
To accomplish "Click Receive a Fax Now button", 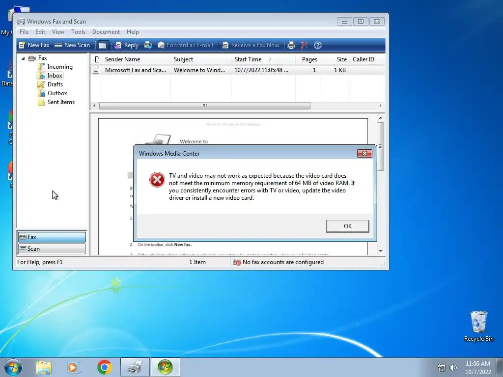I will pos(251,45).
